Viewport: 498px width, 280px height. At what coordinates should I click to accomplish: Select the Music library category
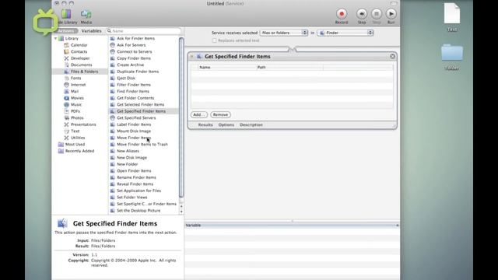(76, 105)
